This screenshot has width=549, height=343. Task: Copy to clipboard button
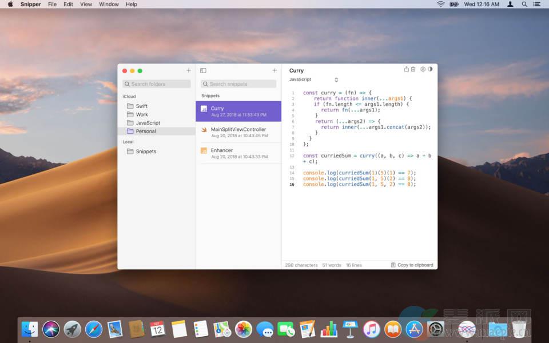point(412,265)
